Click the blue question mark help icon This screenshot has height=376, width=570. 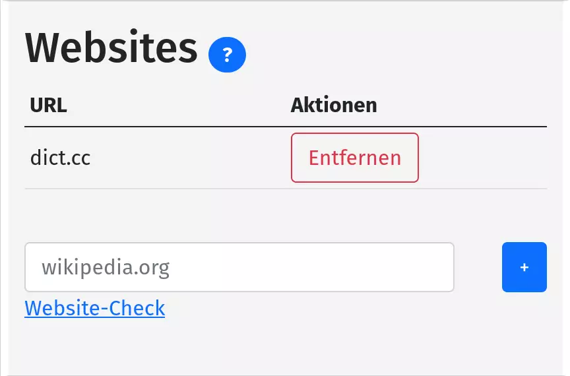(227, 54)
